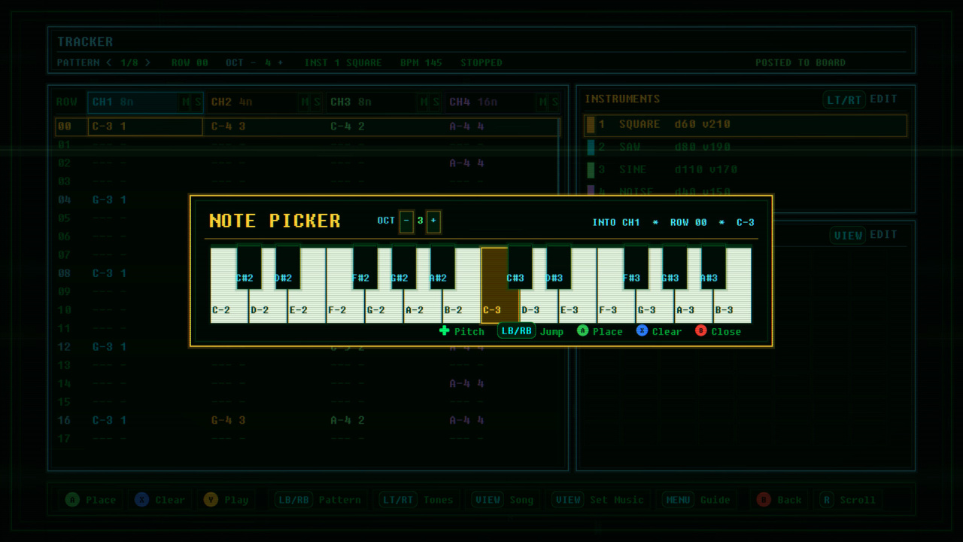Click the blue X Clear icon in Note Picker

pyautogui.click(x=642, y=330)
